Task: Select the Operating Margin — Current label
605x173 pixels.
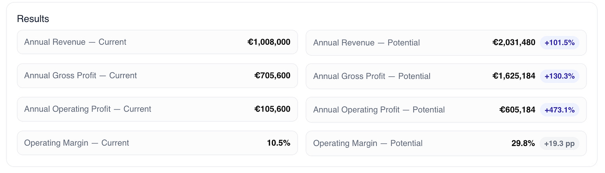Action: (76, 143)
